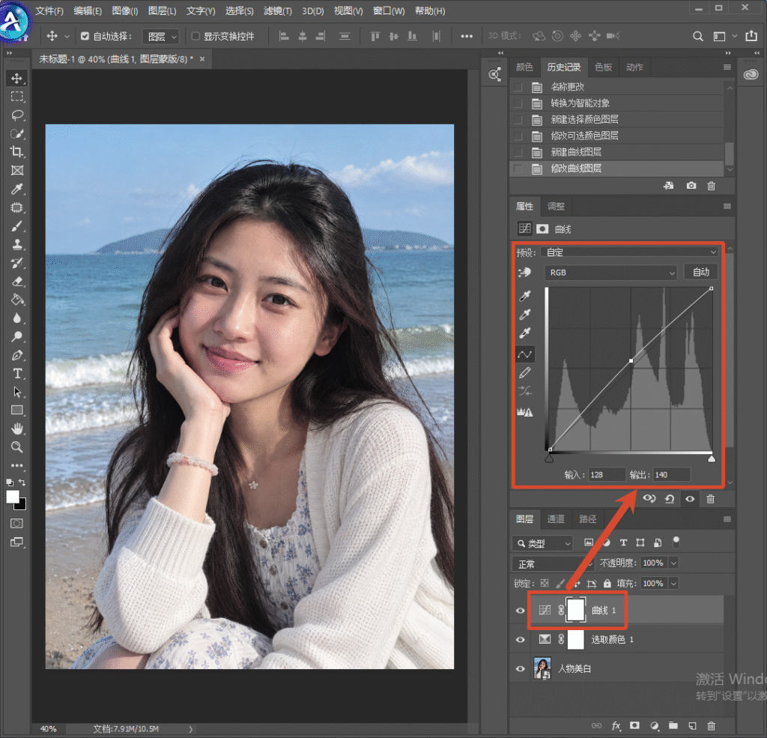The width and height of the screenshot is (767, 738).
Task: Open the 不透明度 opacity dropdown arrow
Action: tap(673, 563)
